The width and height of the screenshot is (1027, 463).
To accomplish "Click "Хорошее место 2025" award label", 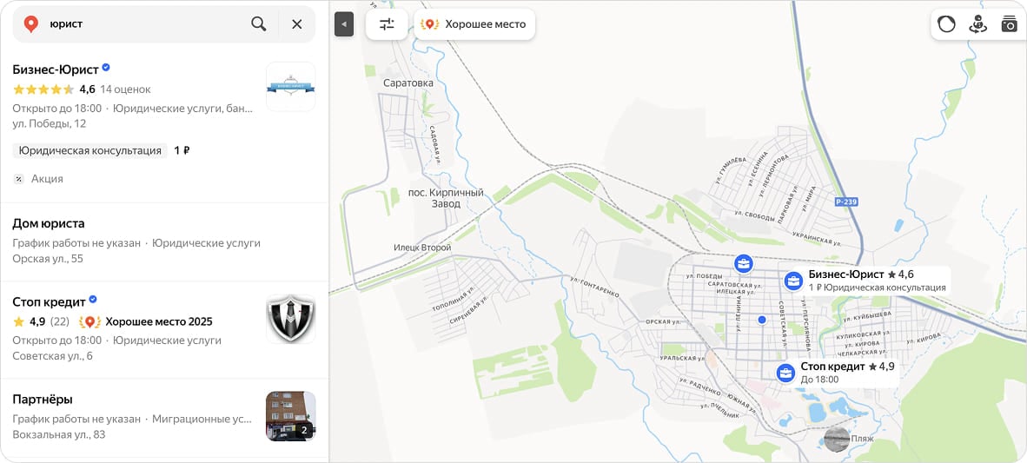I will [x=159, y=321].
